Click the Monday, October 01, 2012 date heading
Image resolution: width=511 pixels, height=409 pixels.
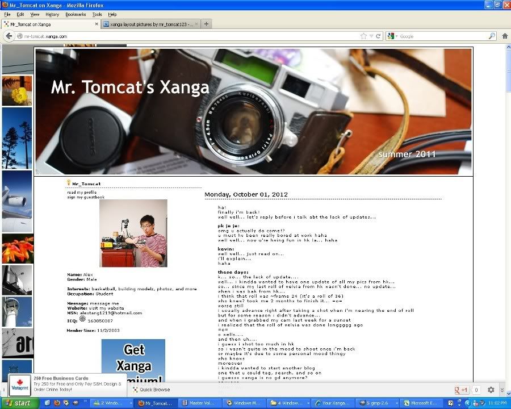[x=246, y=194]
